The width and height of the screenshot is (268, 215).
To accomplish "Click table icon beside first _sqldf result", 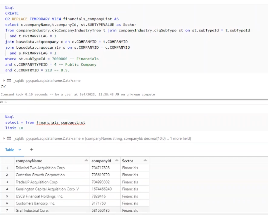I will coord(9,81).
